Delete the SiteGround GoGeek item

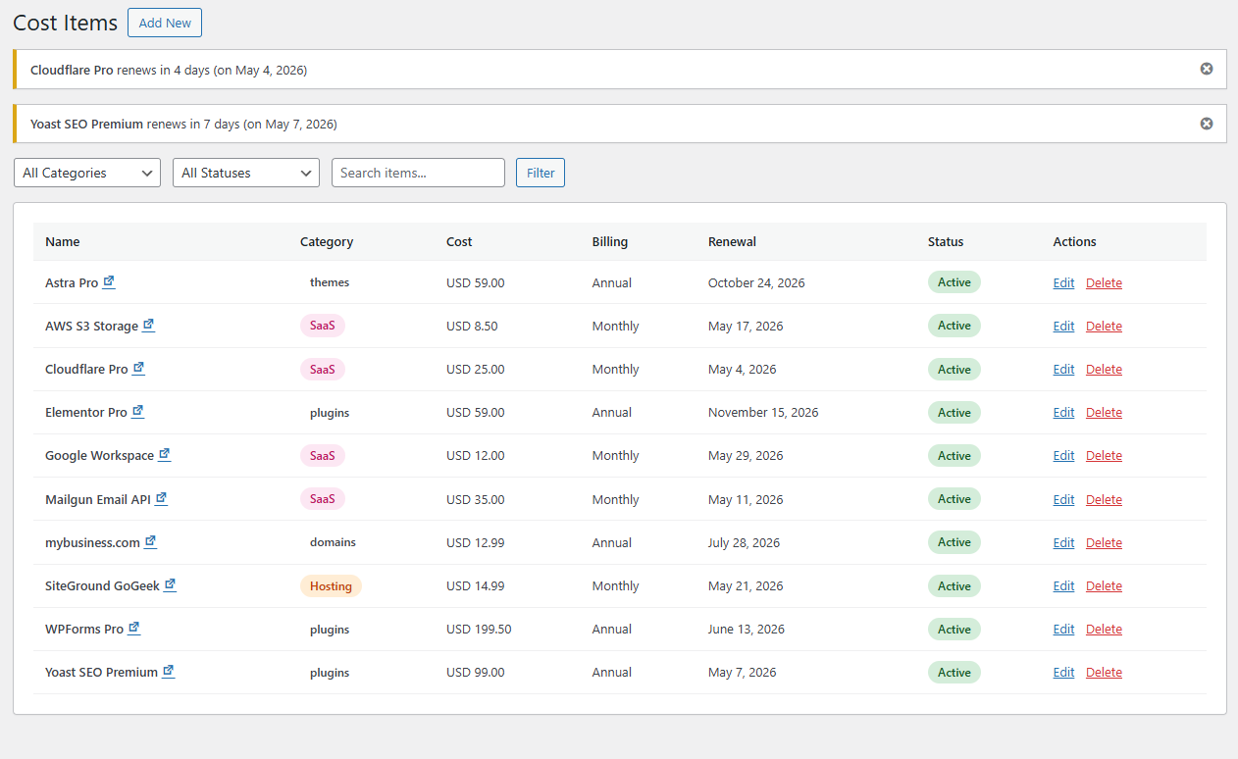tap(1104, 585)
